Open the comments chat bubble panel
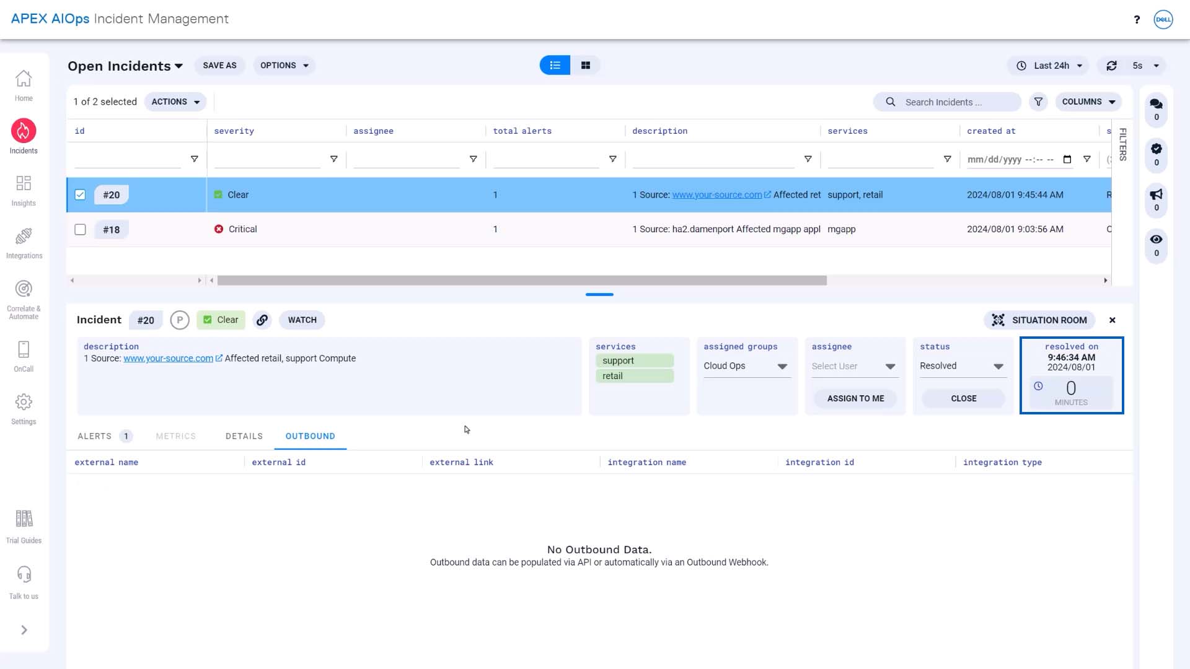Viewport: 1190px width, 669px height. [1156, 109]
